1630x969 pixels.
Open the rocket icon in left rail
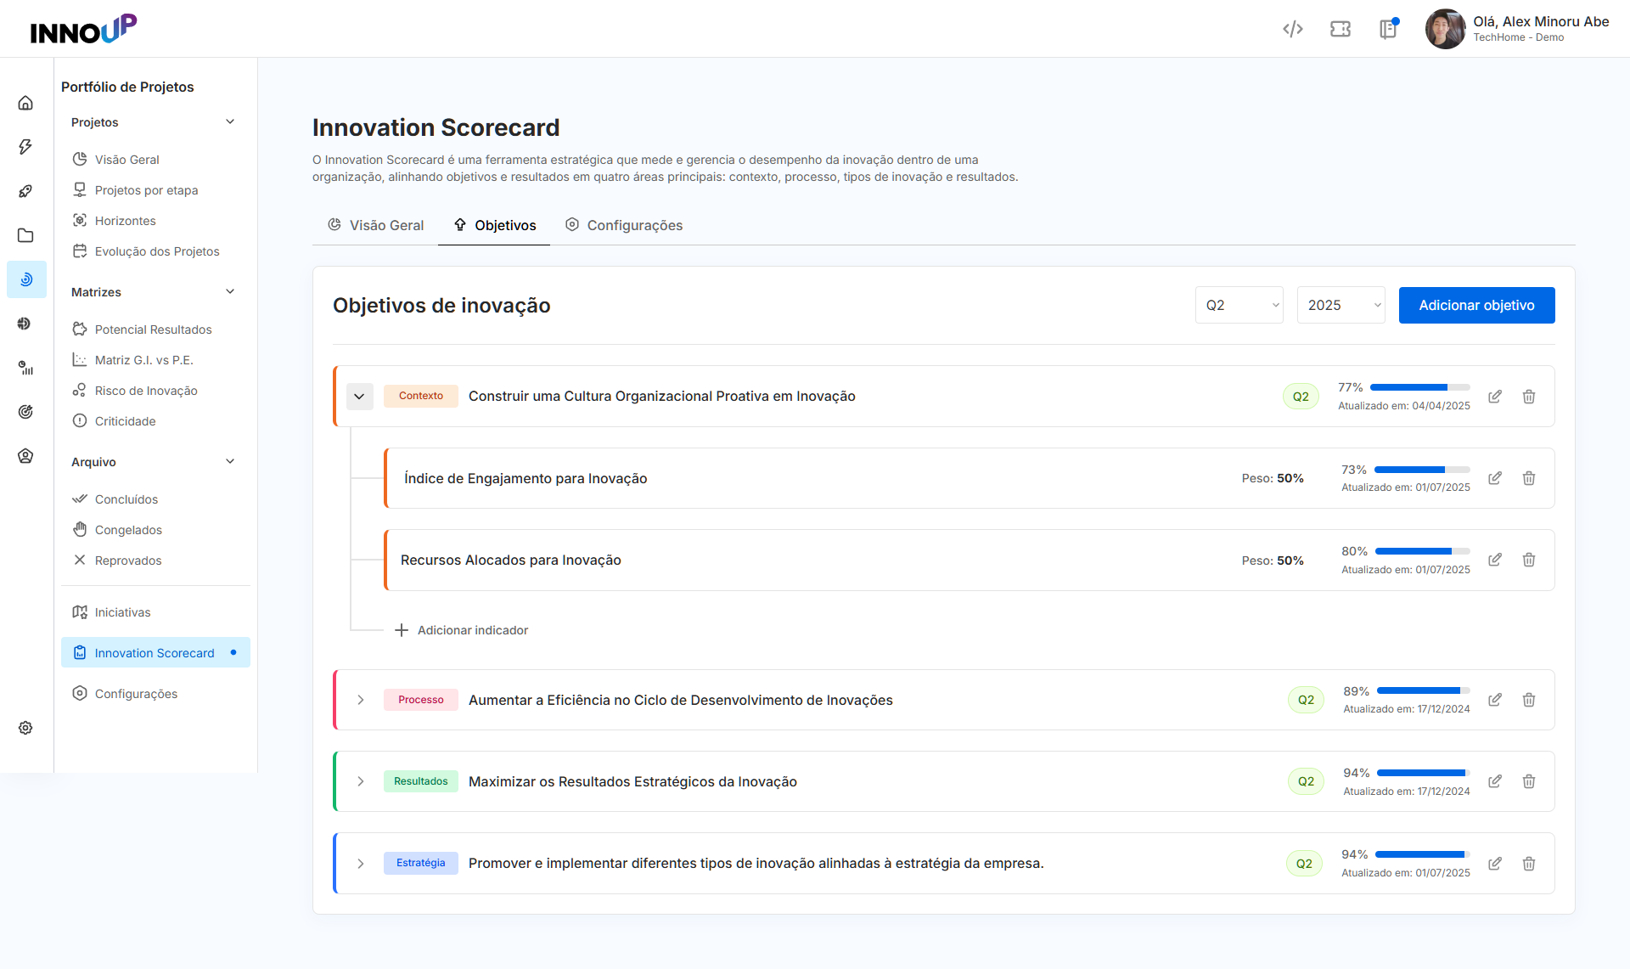tap(25, 191)
